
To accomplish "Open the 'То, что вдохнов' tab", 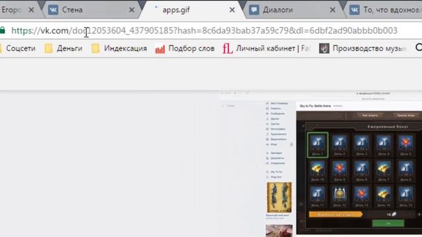I will [385, 10].
